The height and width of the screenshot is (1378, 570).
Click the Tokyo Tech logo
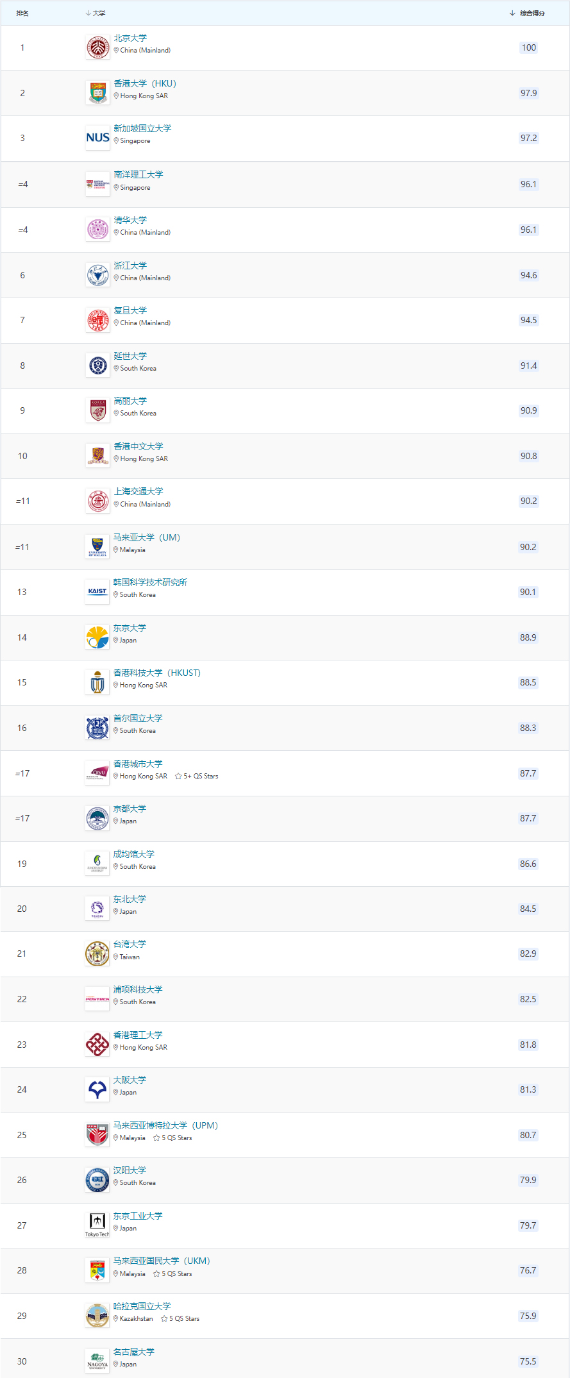(97, 1225)
